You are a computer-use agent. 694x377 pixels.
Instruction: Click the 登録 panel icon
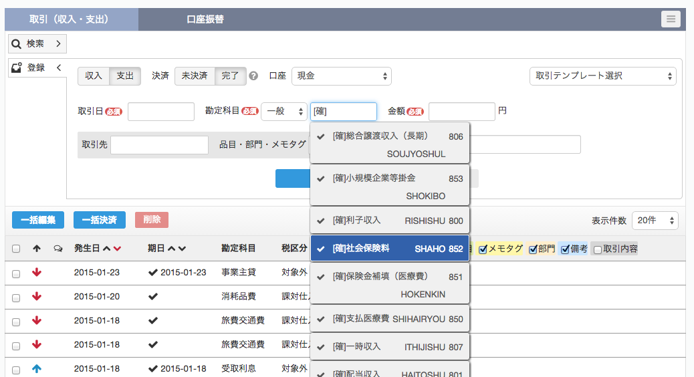pyautogui.click(x=16, y=68)
